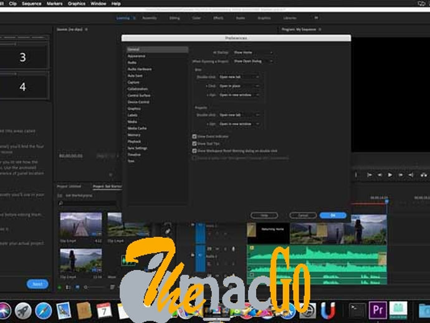Open the teal document app beside Premiere in Dock

pyautogui.click(x=398, y=310)
